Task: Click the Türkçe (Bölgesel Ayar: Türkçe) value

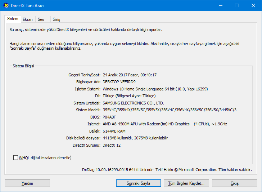Action: point(129,96)
